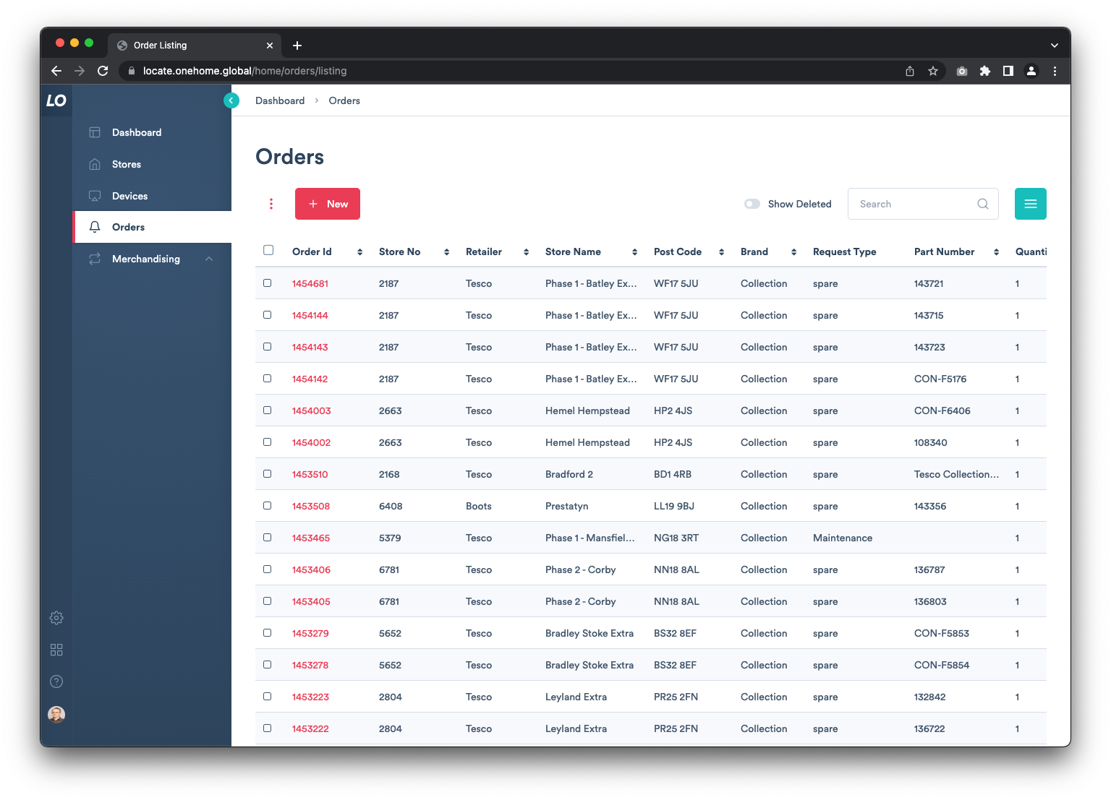Open order link 1454003
This screenshot has height=800, width=1111.
point(311,410)
